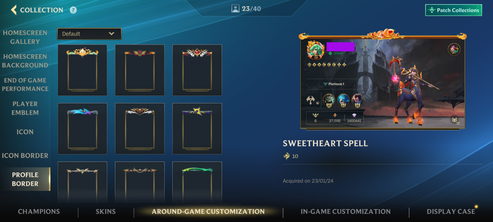This screenshot has width=493, height=222.
Task: Go back using the Collection arrow
Action: 14,10
